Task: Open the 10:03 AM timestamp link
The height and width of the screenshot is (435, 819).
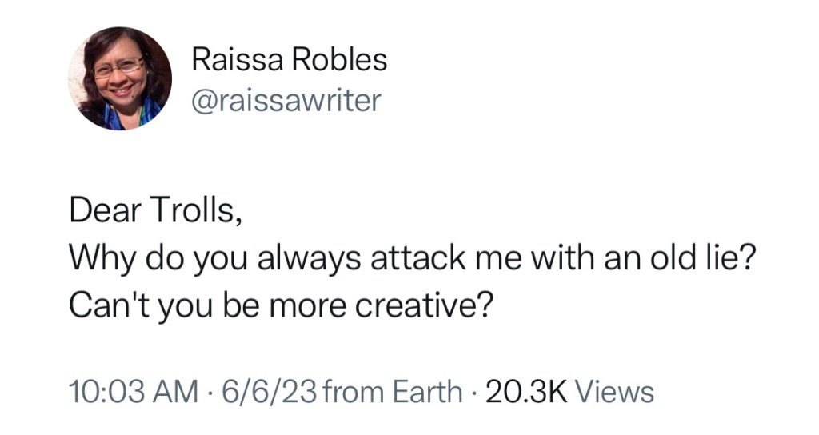Action: [x=134, y=392]
